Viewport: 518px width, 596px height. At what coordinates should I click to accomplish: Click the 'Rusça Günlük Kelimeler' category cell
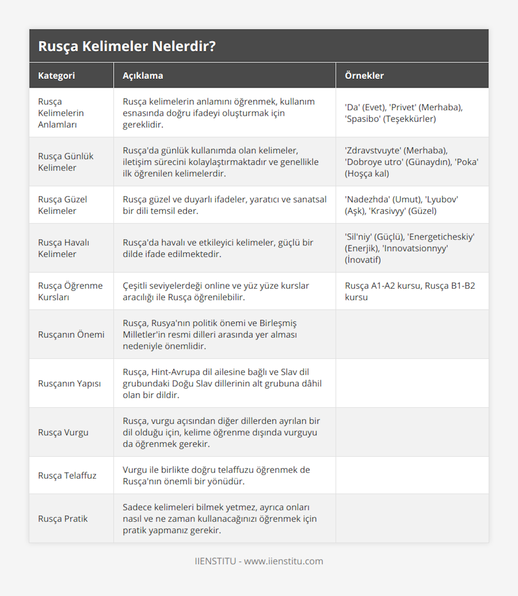66,162
